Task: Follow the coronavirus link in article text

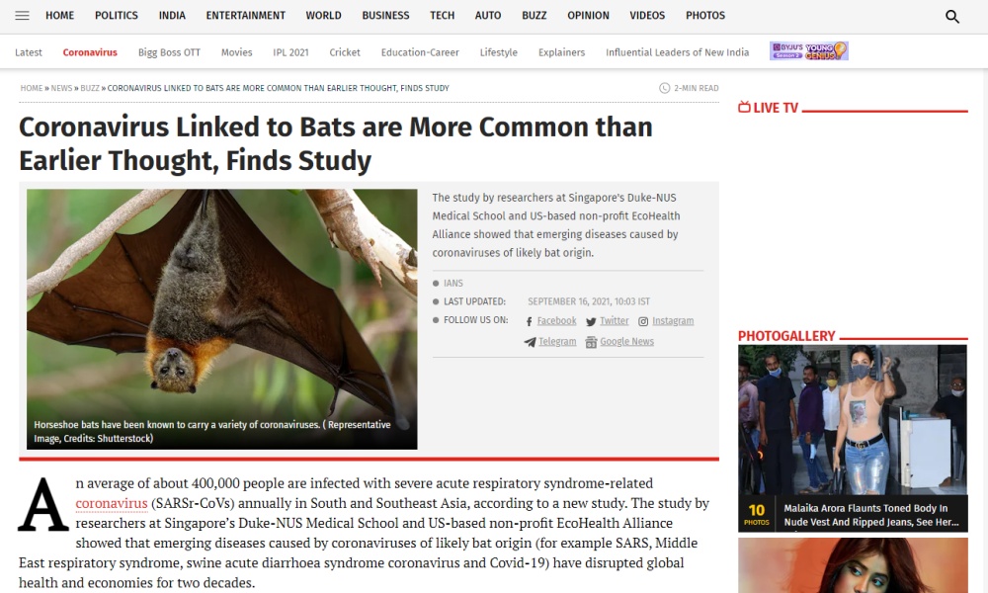Action: point(112,503)
